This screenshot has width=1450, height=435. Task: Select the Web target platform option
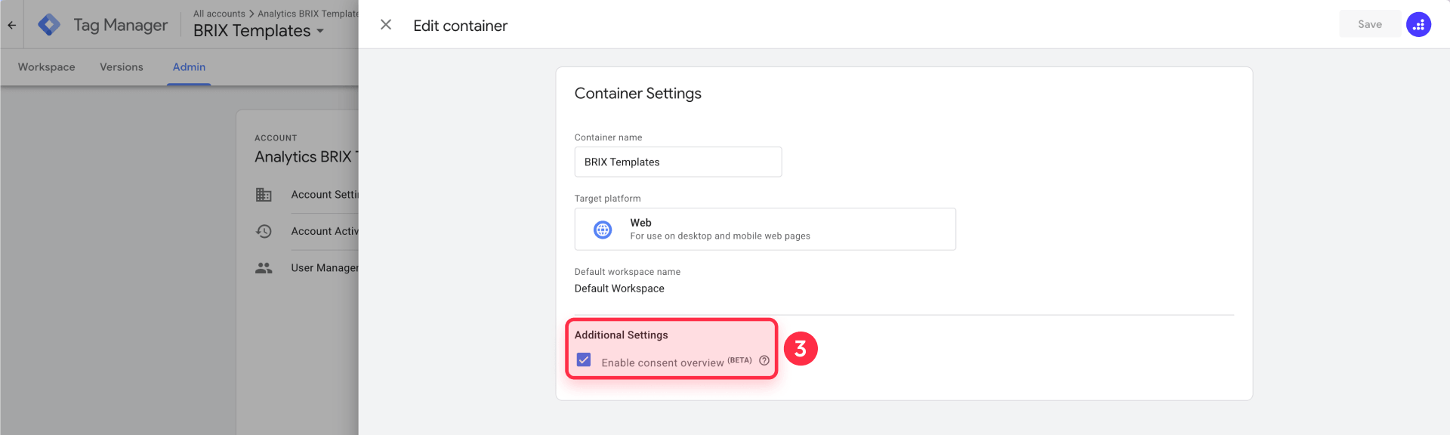[x=765, y=229]
